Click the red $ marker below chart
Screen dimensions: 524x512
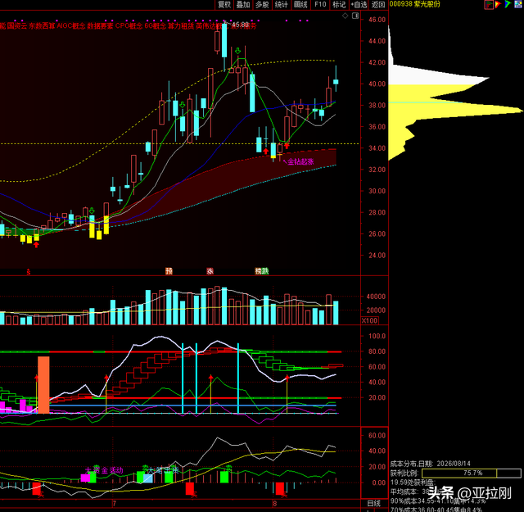[x=29, y=272]
